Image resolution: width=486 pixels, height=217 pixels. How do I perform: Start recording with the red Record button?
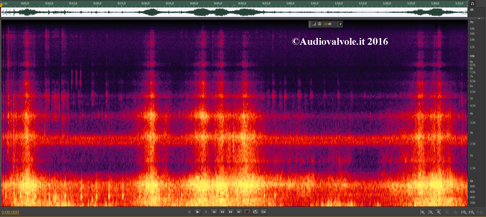coord(247,212)
